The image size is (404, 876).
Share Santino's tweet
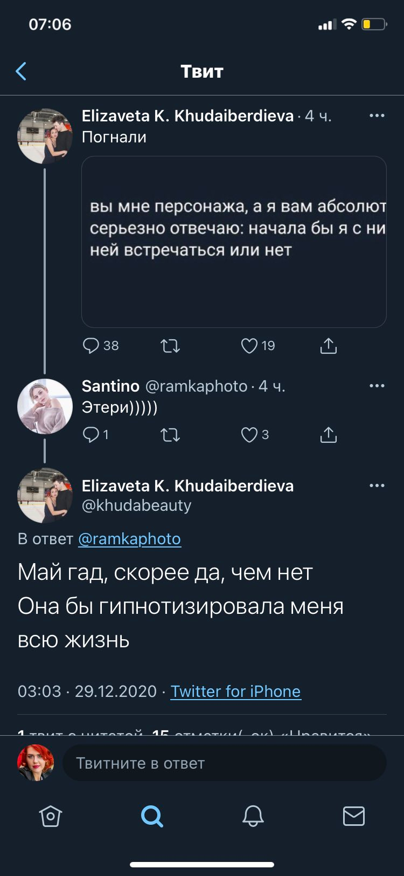(x=328, y=435)
